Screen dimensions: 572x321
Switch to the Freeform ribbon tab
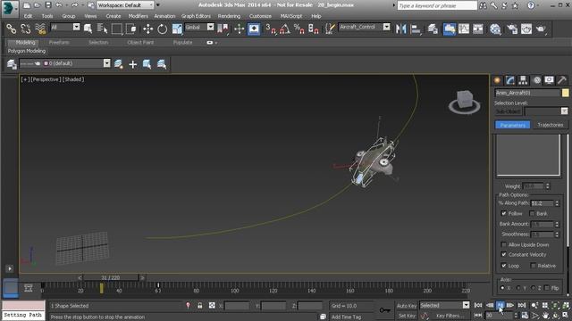click(59, 42)
